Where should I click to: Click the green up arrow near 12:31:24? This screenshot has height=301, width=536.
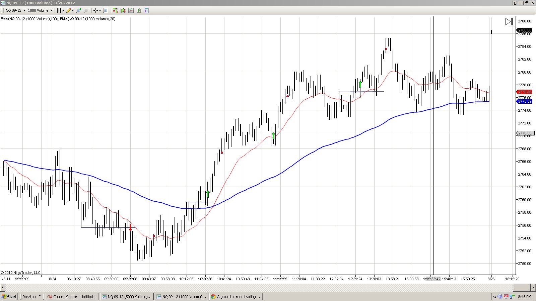point(360,84)
